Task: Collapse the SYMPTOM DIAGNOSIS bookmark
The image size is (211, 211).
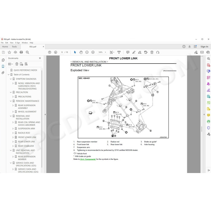Action: click(x=11, y=79)
